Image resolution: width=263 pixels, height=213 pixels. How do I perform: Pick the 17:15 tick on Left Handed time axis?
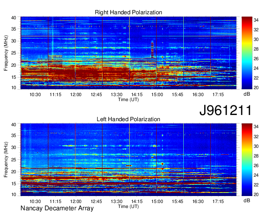(x=218, y=201)
